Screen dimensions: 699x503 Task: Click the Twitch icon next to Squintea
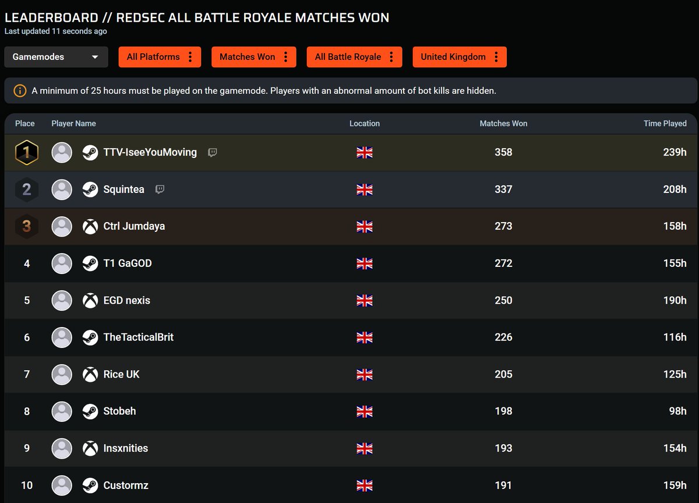(x=160, y=189)
